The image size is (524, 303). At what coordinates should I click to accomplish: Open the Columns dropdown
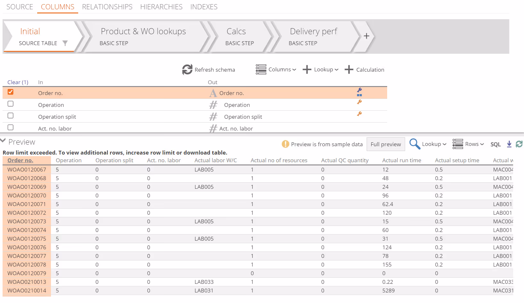coord(276,69)
